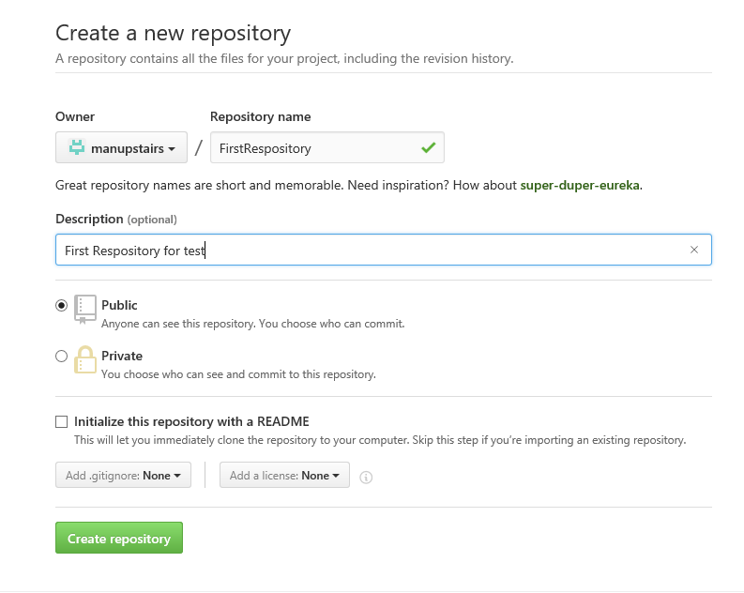Viewport: 744px width, 593px height.
Task: Expand the Add a license dropdown
Action: tap(284, 475)
